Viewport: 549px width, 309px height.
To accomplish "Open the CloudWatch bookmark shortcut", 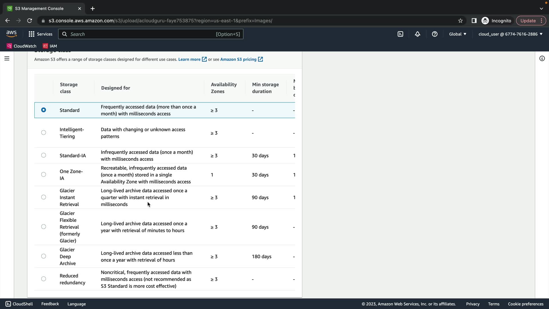I will pos(22,46).
